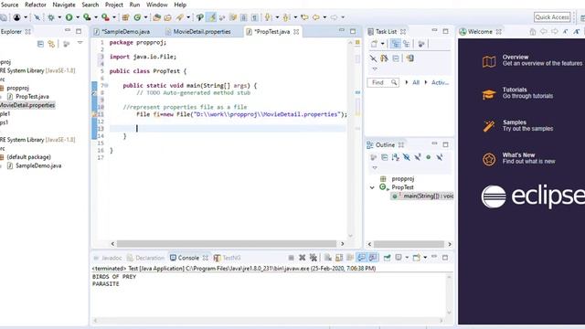Click the Quick Access search field
This screenshot has width=585, height=329.
coord(552,17)
